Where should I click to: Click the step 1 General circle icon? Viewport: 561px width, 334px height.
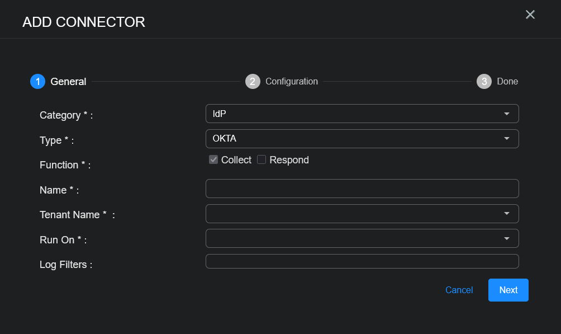(x=37, y=82)
